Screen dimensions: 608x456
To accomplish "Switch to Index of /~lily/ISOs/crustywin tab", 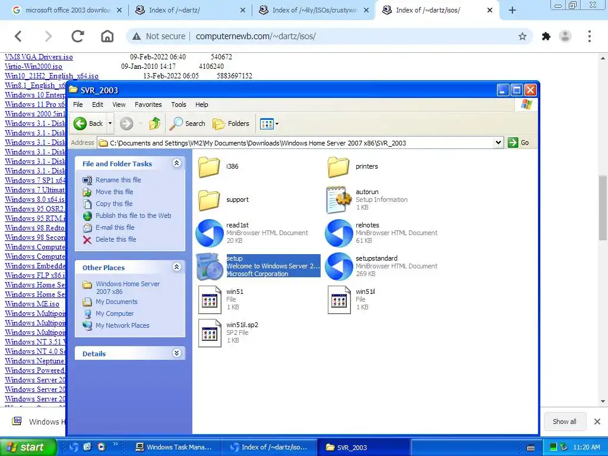I will pyautogui.click(x=314, y=10).
